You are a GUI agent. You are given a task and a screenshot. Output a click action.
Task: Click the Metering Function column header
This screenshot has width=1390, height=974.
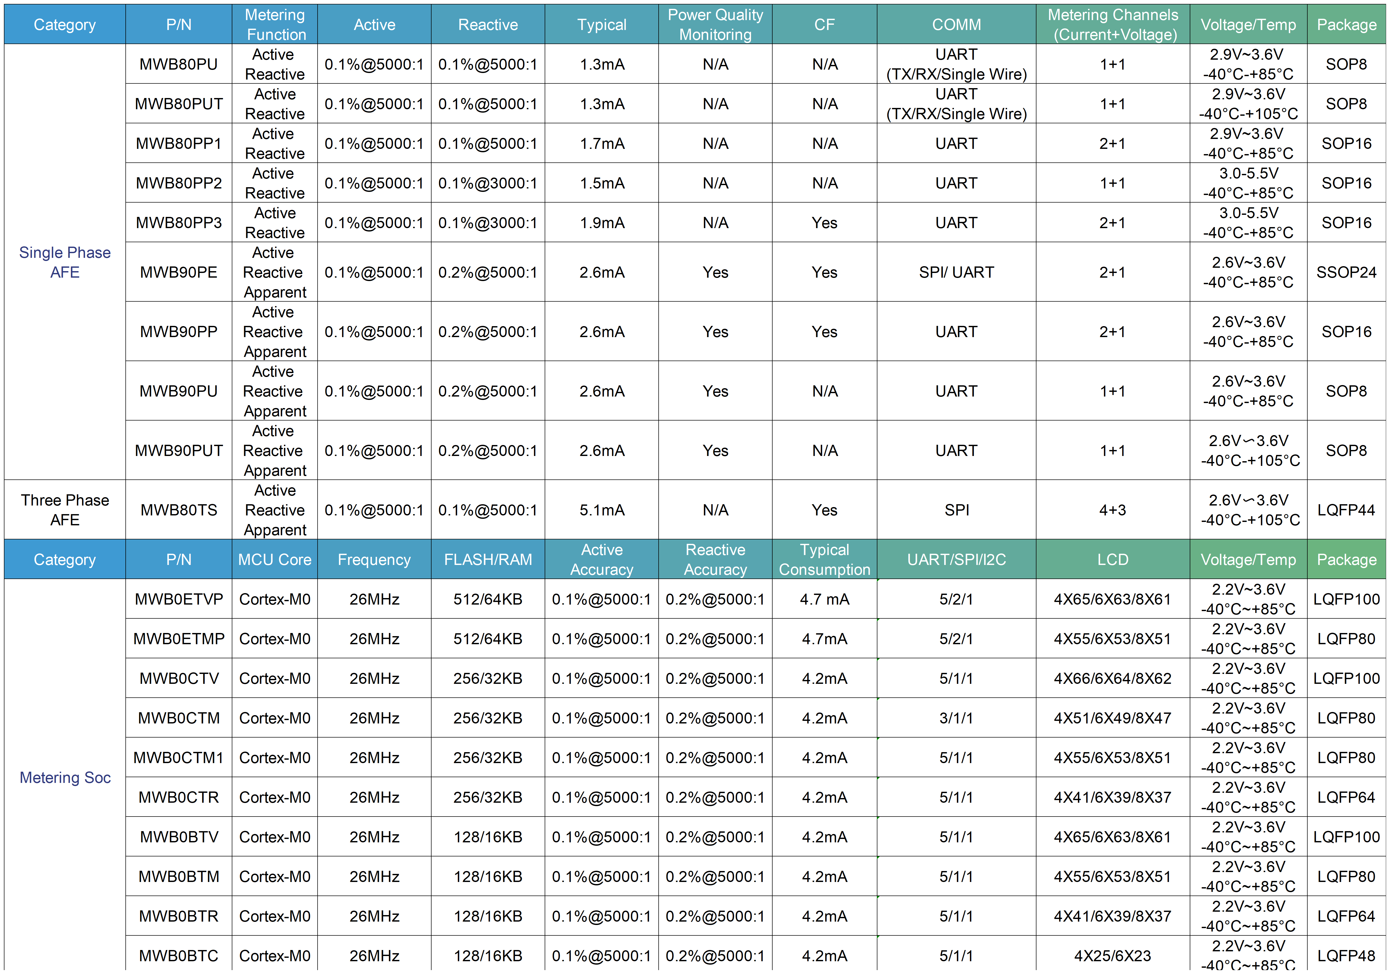tap(275, 24)
